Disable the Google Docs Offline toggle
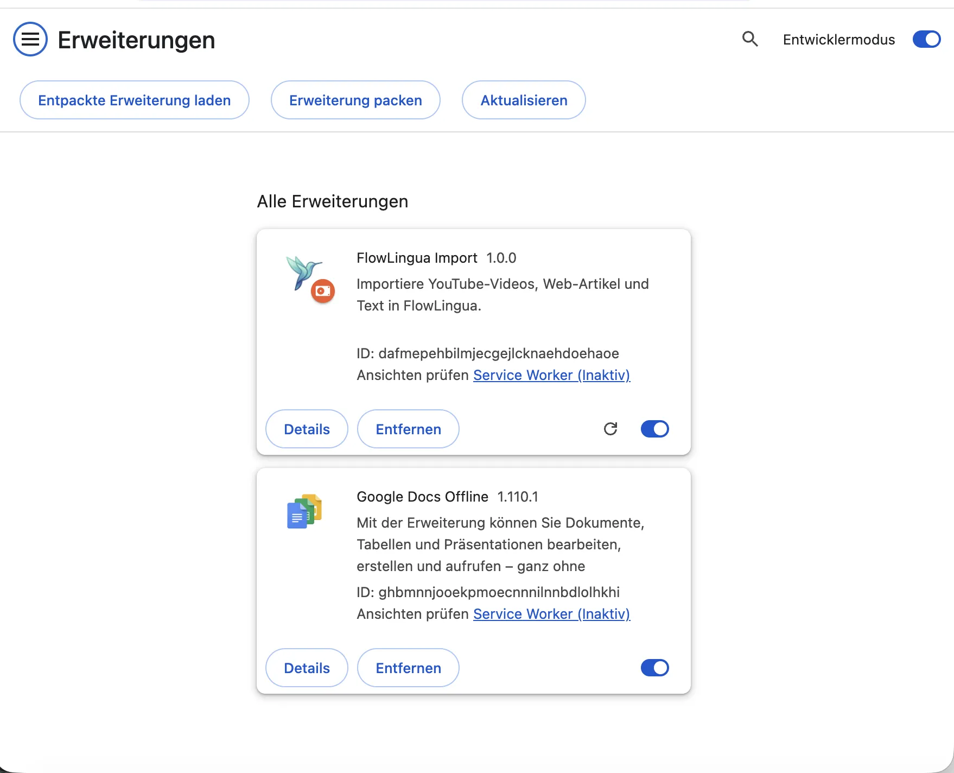This screenshot has height=773, width=954. pos(654,668)
